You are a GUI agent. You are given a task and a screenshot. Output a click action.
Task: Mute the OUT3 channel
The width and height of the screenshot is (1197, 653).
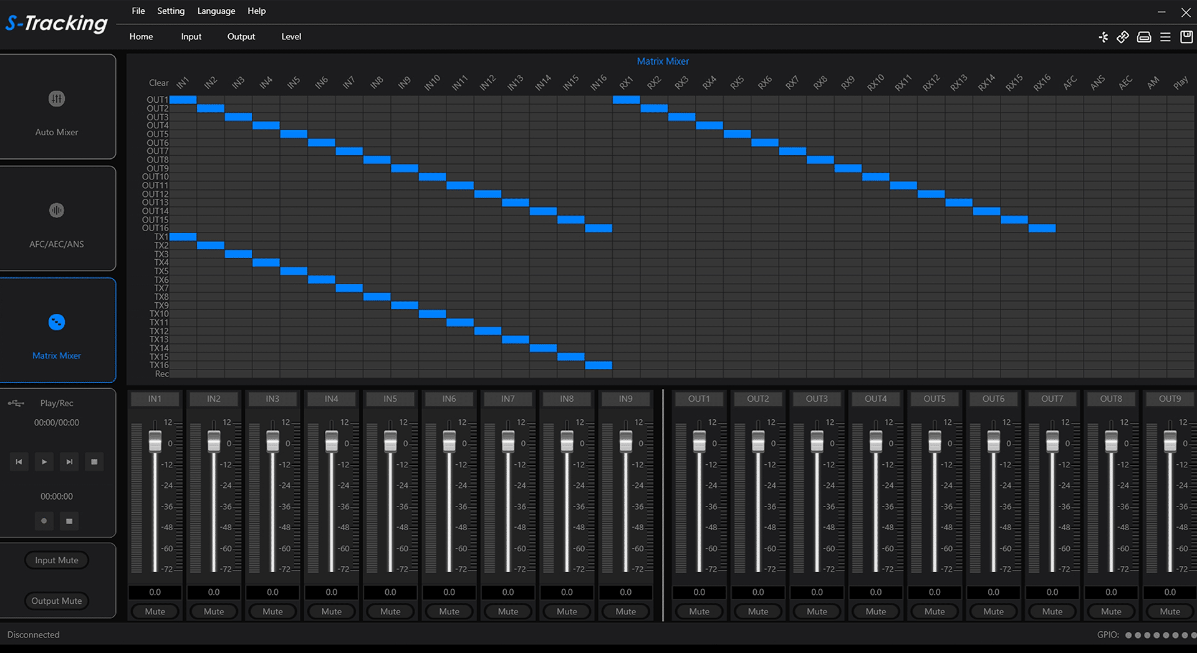pos(817,611)
